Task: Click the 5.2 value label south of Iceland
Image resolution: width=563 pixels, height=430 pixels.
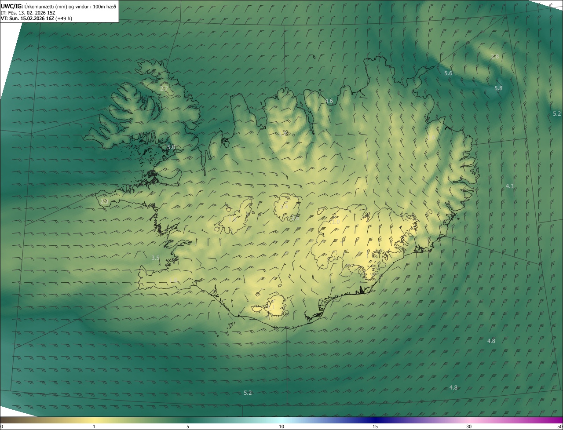Action: pyautogui.click(x=248, y=393)
